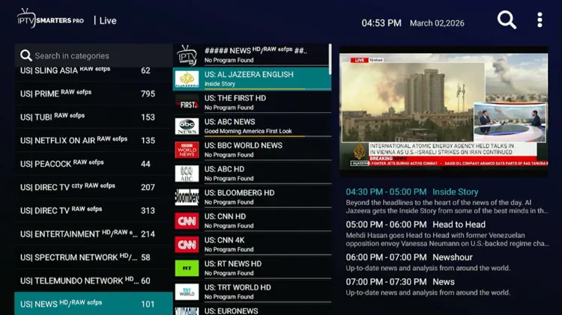Click the ABC News channel logo
562x315 pixels.
pos(187,126)
